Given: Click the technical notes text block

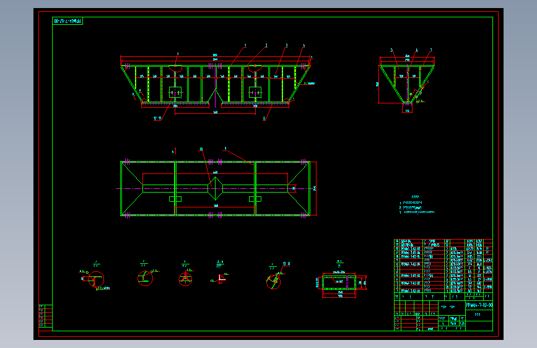Looking at the screenshot, I should click(x=416, y=205).
